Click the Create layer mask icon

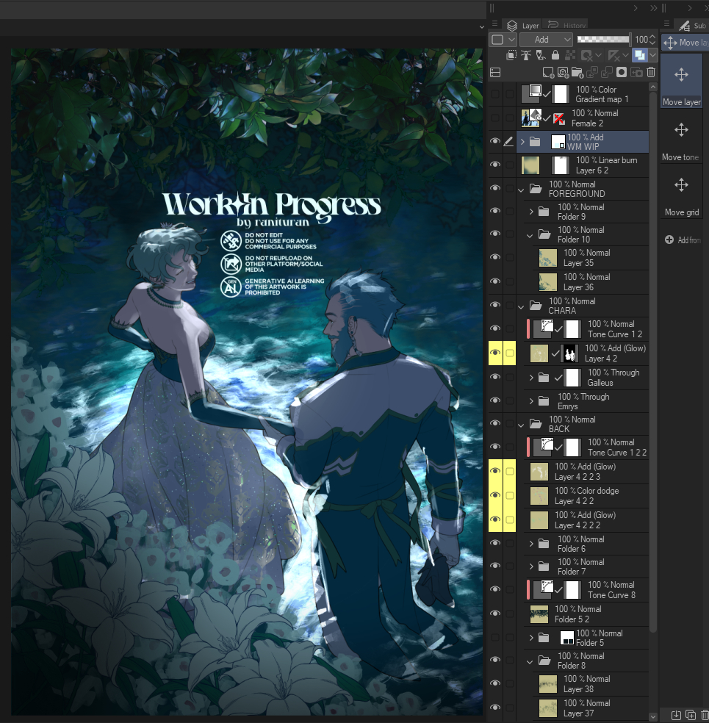click(x=622, y=72)
